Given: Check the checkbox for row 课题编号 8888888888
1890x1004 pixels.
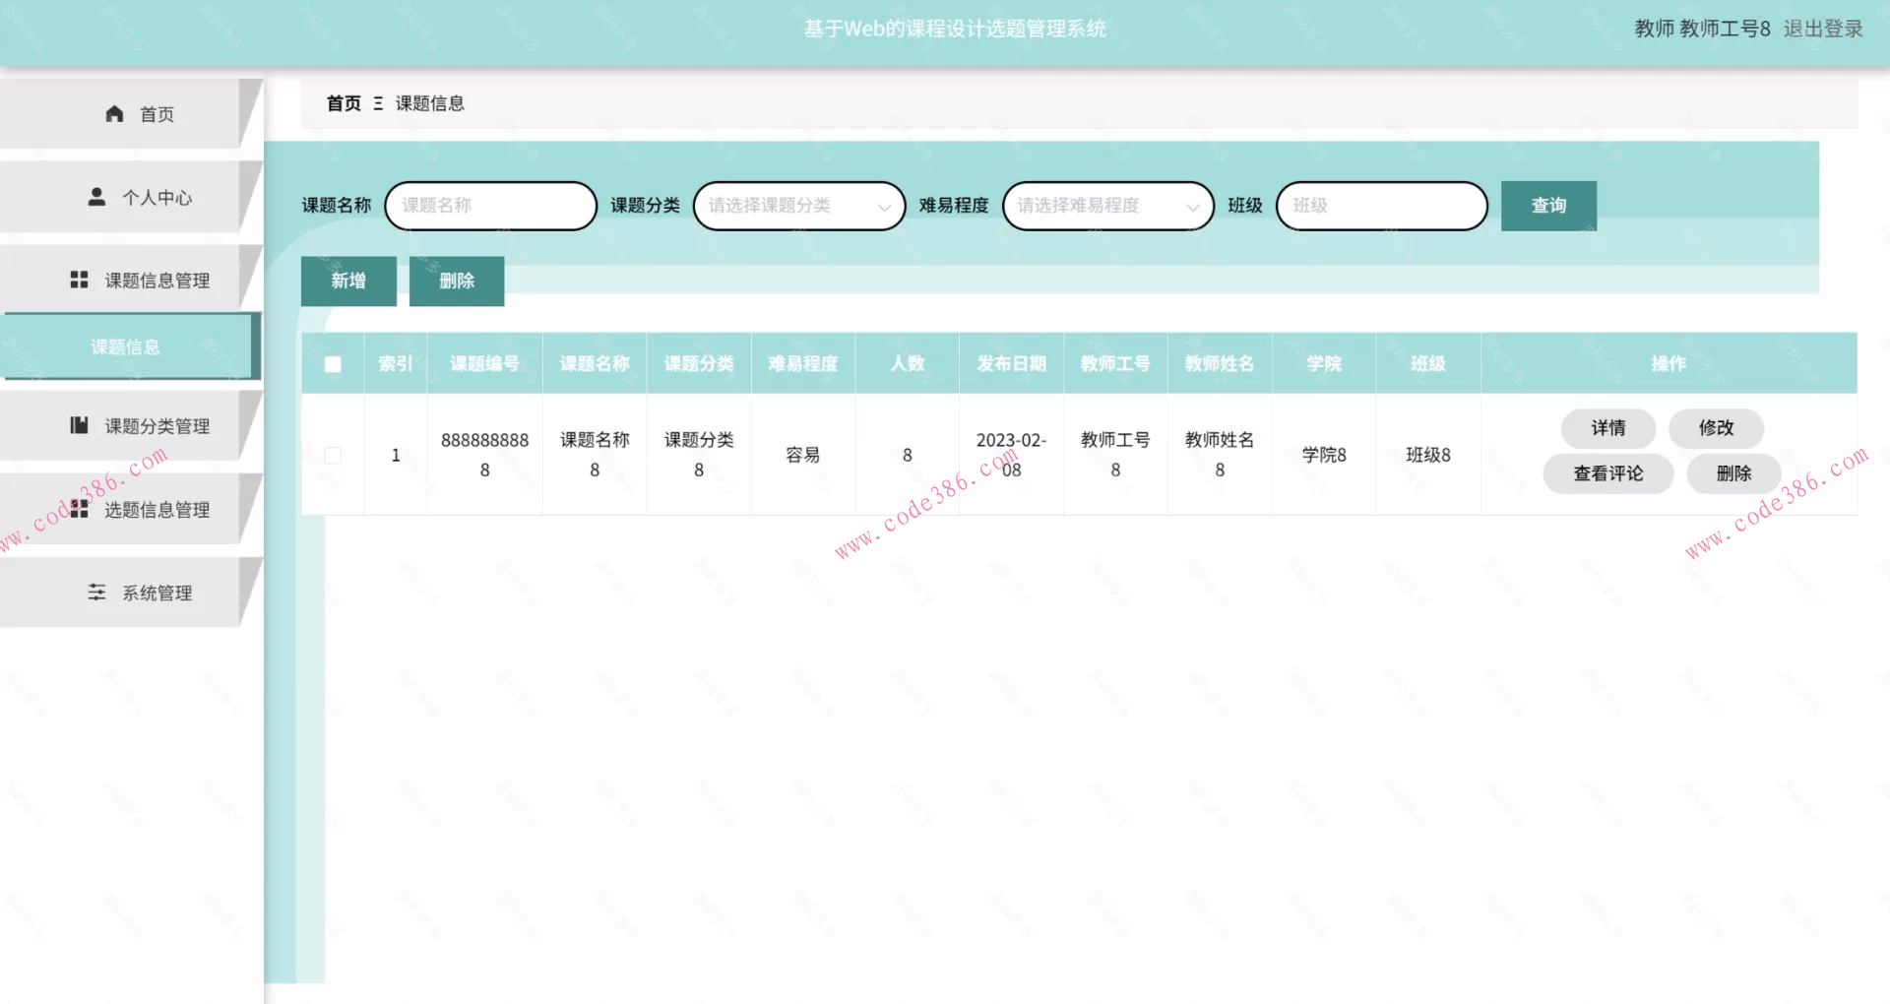Looking at the screenshot, I should pyautogui.click(x=332, y=455).
